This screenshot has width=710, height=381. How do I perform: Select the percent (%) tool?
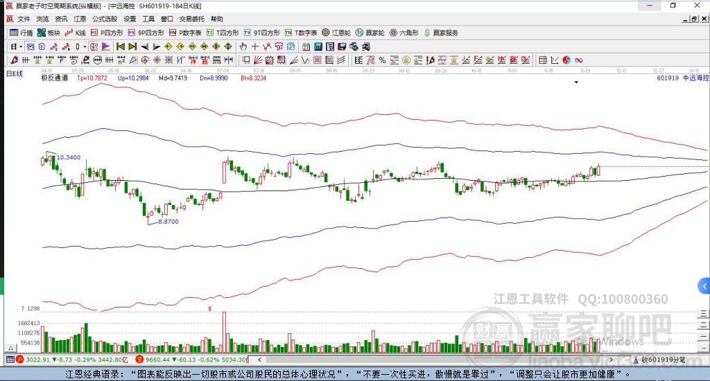tap(383, 60)
